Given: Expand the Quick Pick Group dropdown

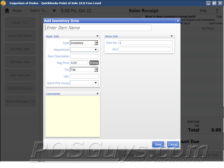Looking at the screenshot, I should pyautogui.click(x=96, y=83).
